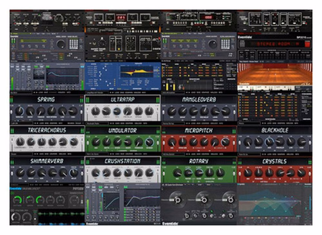Click the UltraTap TAPER knob
The height and width of the screenshot is (235, 322).
(x=149, y=111)
